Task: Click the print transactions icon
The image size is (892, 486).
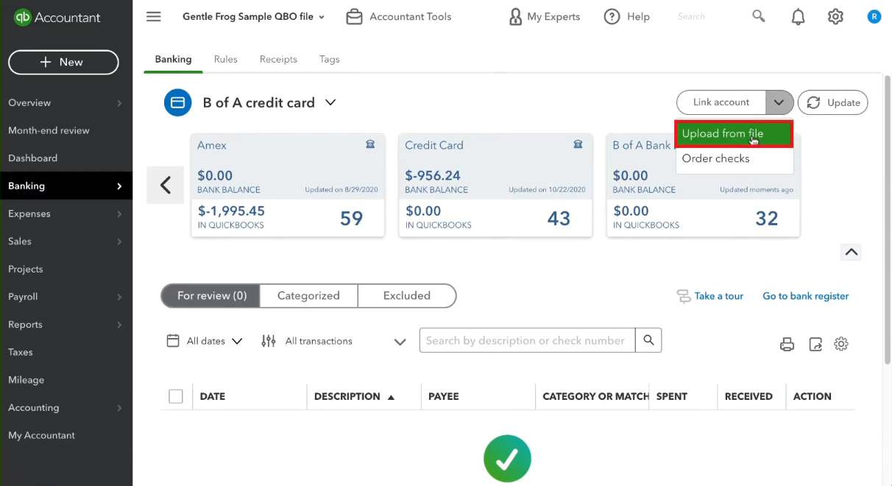Action: (787, 344)
